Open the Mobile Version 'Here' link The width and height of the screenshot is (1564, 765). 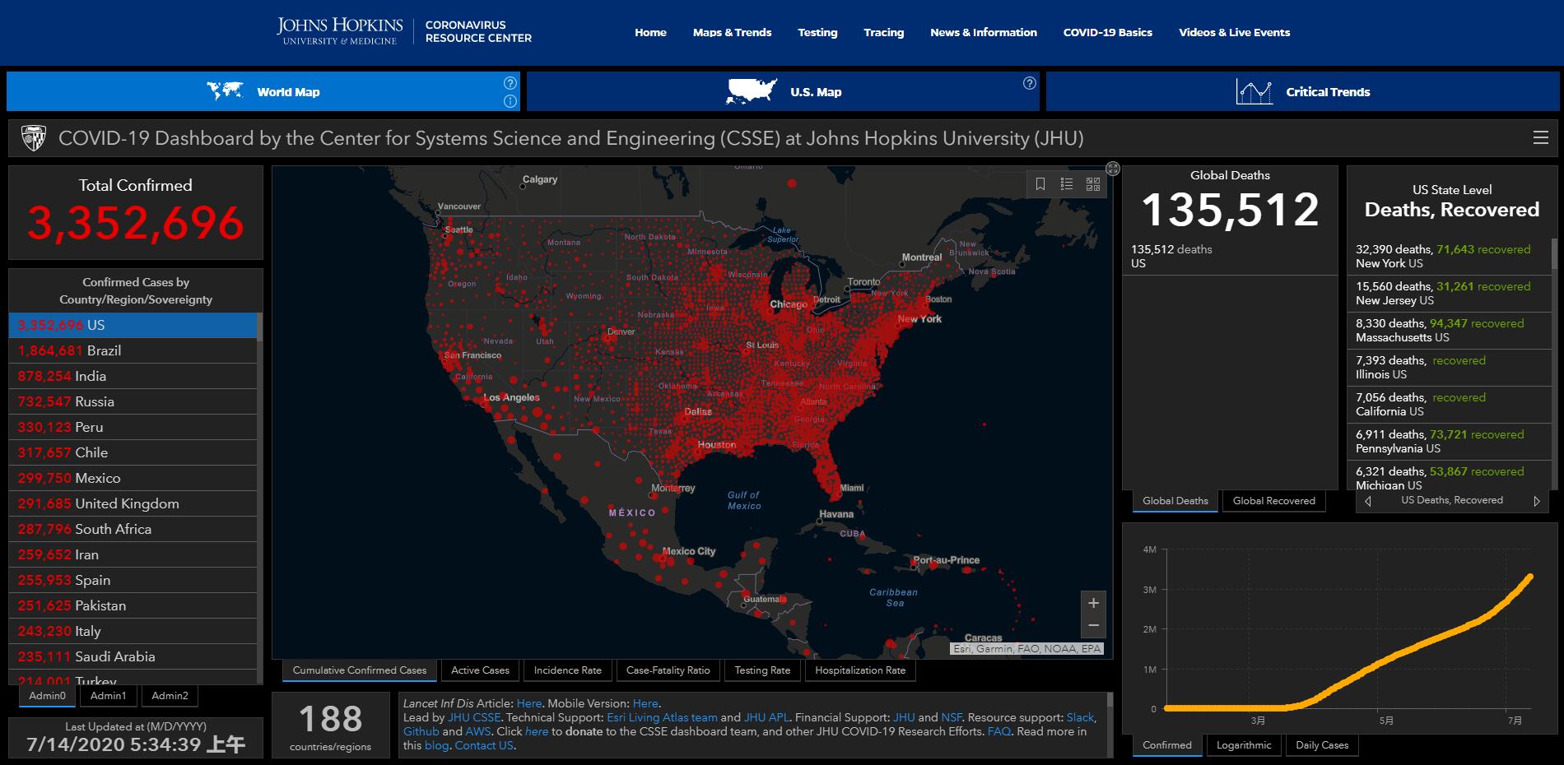click(645, 703)
